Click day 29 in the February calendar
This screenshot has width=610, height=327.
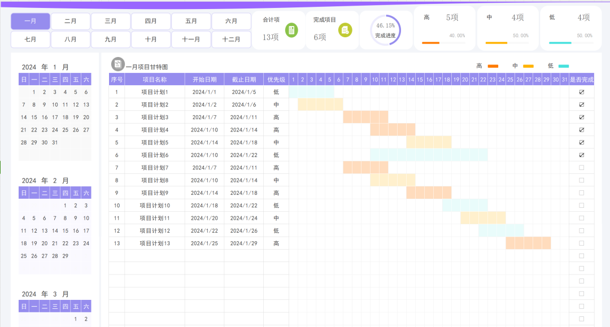point(66,256)
